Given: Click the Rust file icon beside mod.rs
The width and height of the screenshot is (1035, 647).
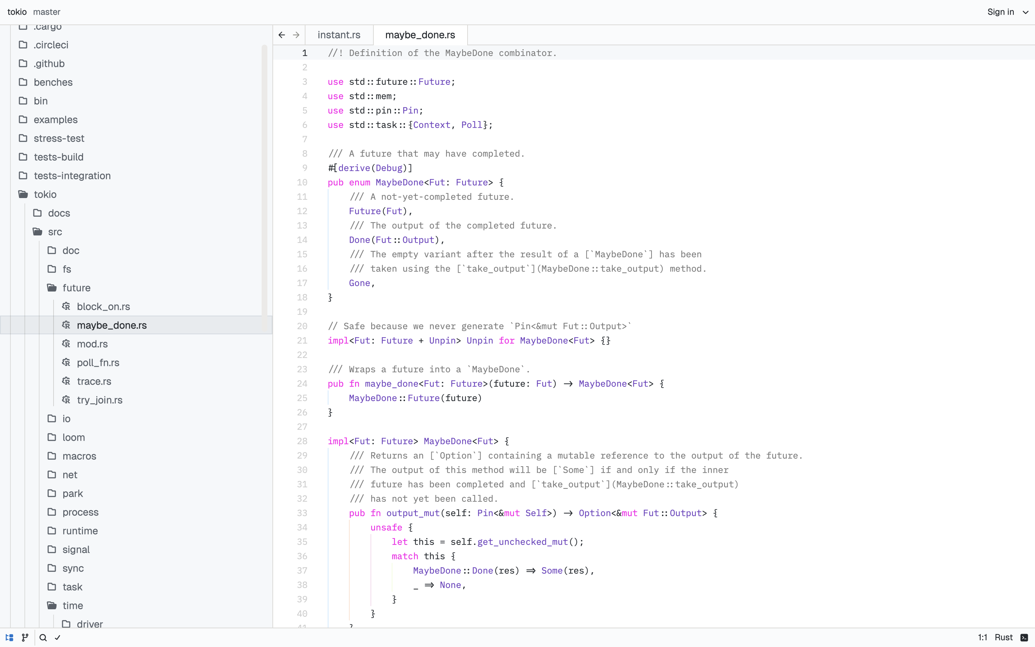Looking at the screenshot, I should click(x=66, y=344).
